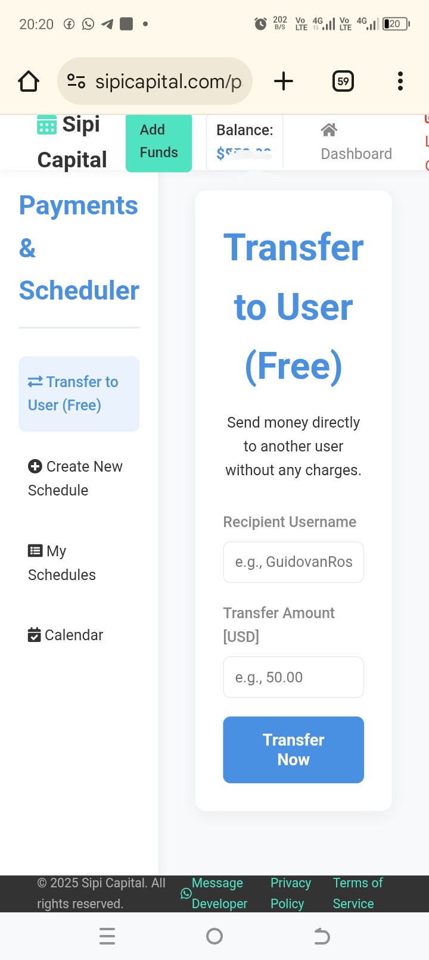
Task: Open the Privacy Policy link
Action: tap(291, 893)
